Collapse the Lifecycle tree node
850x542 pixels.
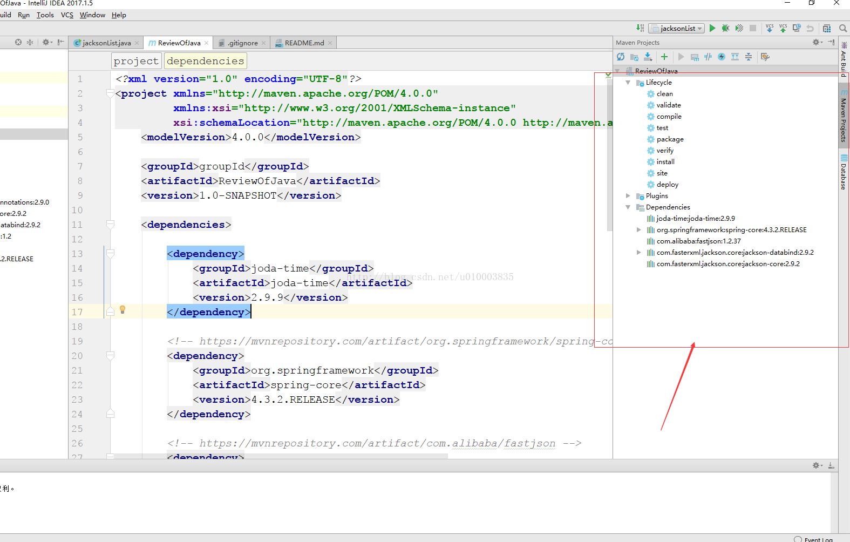click(x=628, y=83)
